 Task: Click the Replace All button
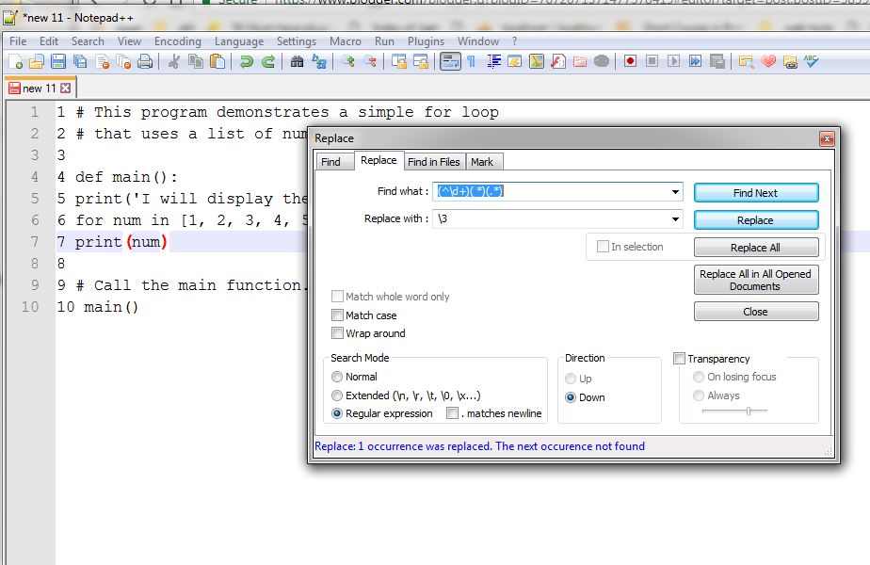(x=756, y=247)
